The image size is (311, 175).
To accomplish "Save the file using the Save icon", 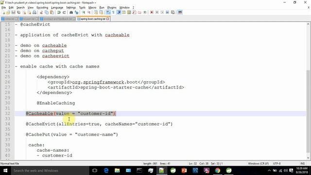I will [x=14, y=12].
